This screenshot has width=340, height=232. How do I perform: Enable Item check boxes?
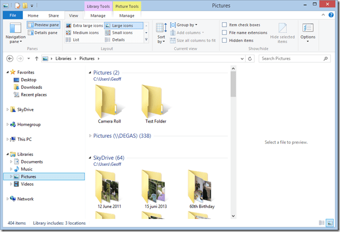coord(224,25)
